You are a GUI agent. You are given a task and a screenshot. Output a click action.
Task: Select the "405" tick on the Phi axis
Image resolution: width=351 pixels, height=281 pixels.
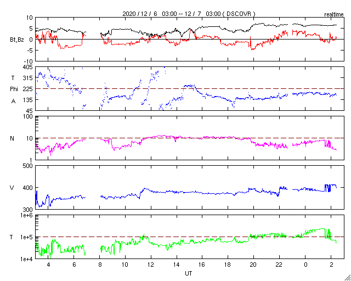click(x=28, y=67)
